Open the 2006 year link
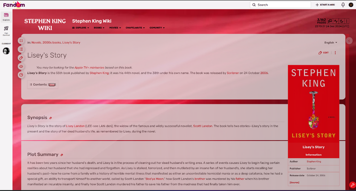 click(x=264, y=73)
